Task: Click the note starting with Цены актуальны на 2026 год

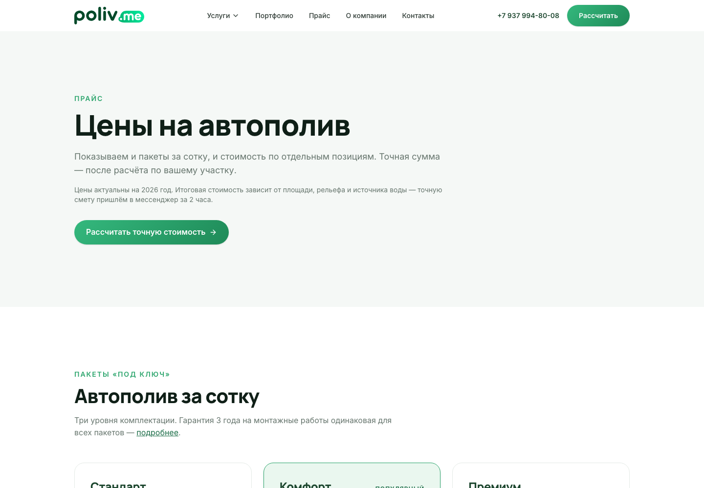Action: (258, 195)
